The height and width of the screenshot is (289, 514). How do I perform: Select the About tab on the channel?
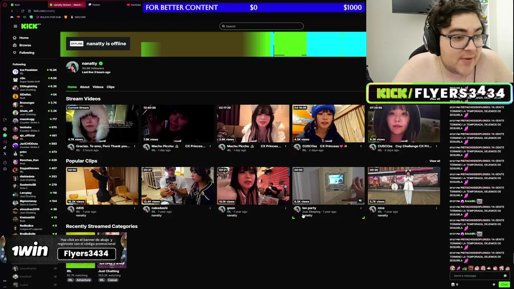coord(84,87)
